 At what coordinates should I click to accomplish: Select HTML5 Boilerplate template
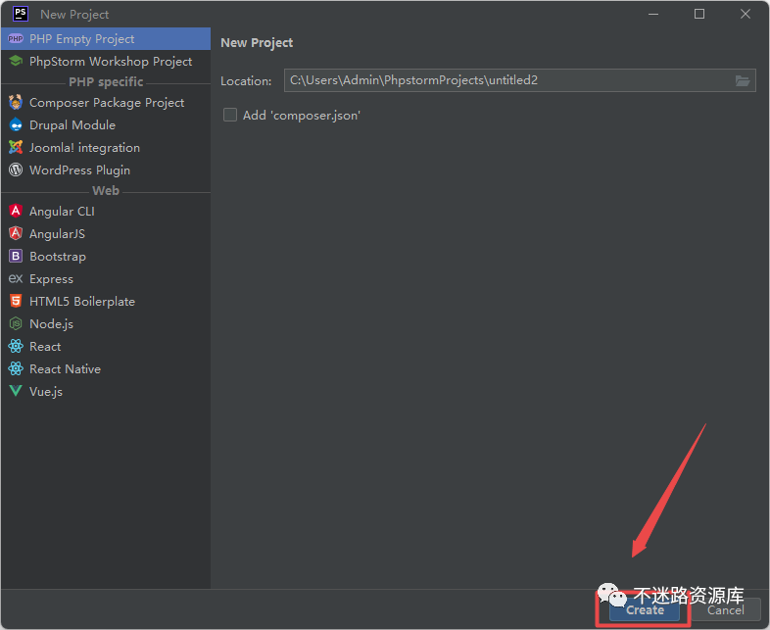pyautogui.click(x=106, y=302)
